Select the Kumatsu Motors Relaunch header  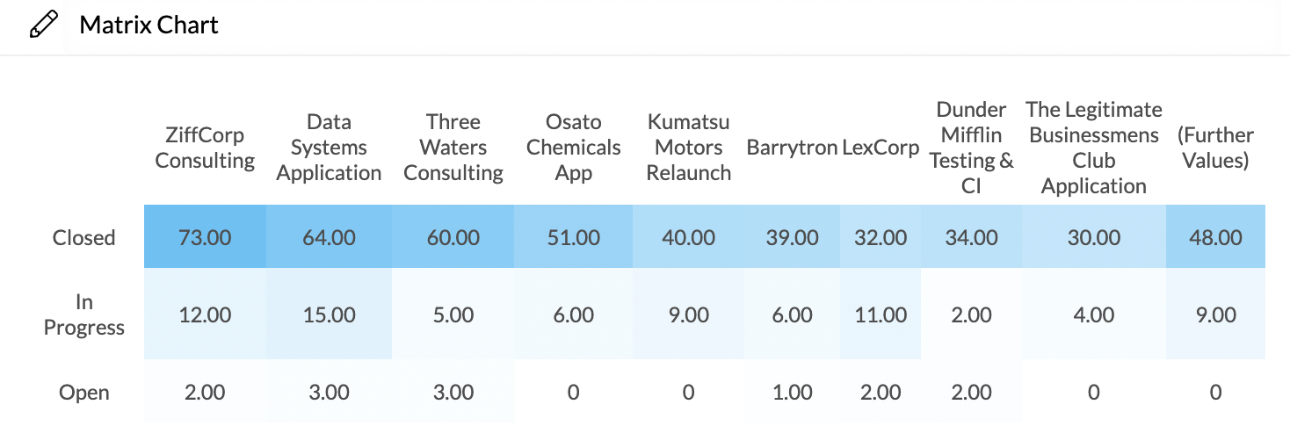click(x=689, y=148)
